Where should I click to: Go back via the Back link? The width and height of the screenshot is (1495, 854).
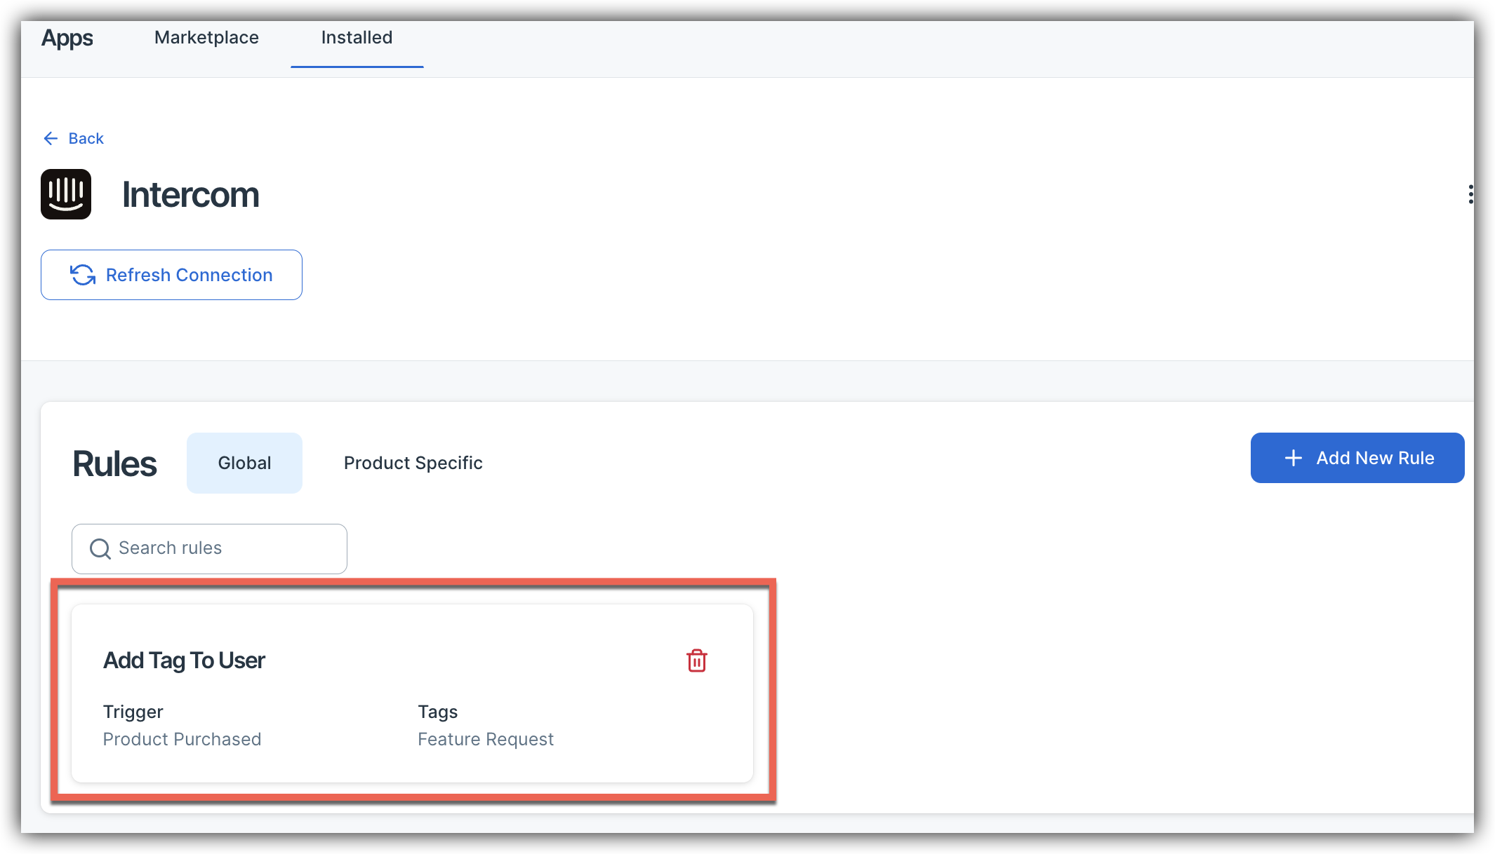[86, 139]
